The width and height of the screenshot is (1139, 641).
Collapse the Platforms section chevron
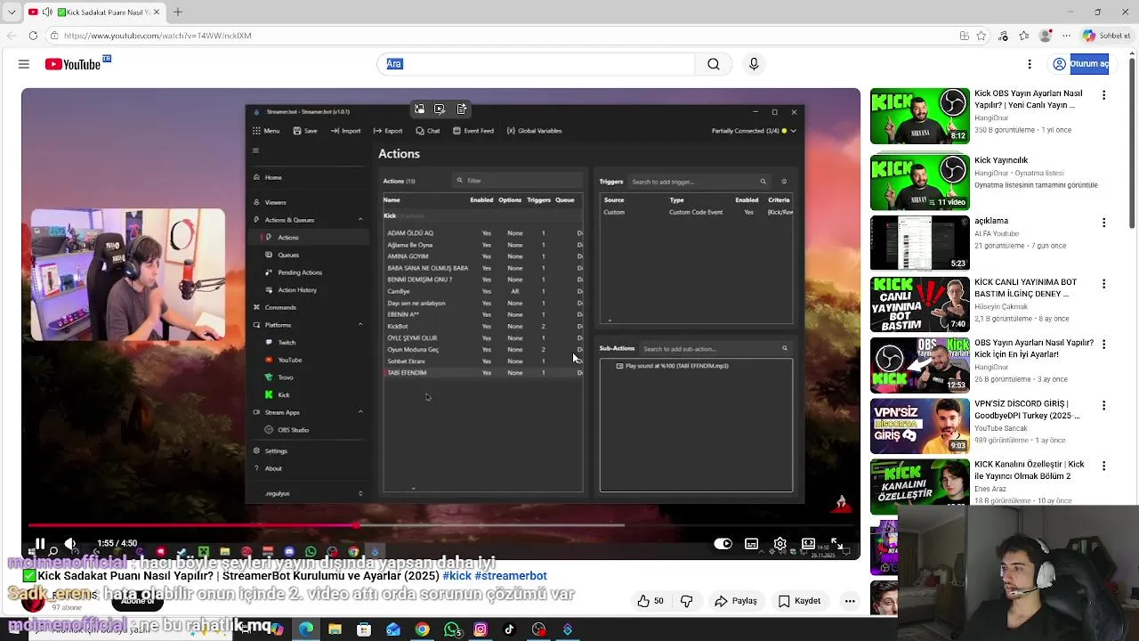coord(360,325)
